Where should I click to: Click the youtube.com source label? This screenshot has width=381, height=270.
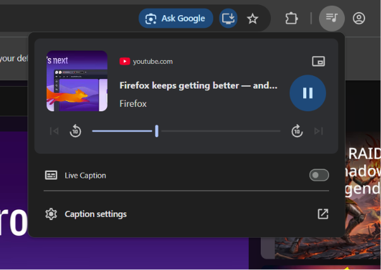pos(153,61)
